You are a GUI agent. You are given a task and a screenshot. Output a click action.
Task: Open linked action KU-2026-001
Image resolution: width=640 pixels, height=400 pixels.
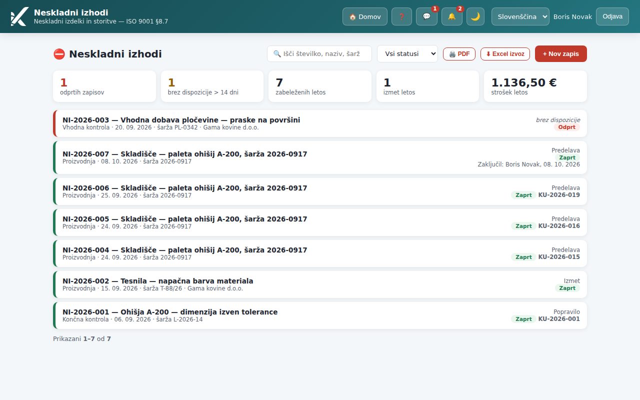[x=559, y=319]
